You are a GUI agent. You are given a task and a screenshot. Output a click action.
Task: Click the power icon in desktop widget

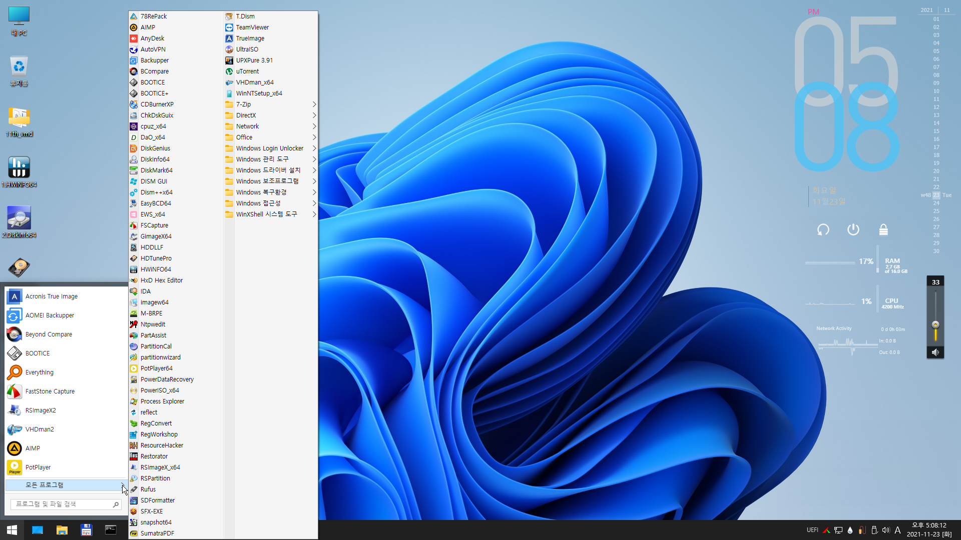[853, 229]
